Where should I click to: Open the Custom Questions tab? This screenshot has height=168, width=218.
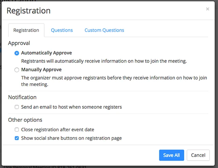click(104, 30)
